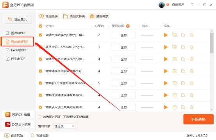Open 在线客服 support link
This screenshot has width=216, height=140.
click(39, 135)
